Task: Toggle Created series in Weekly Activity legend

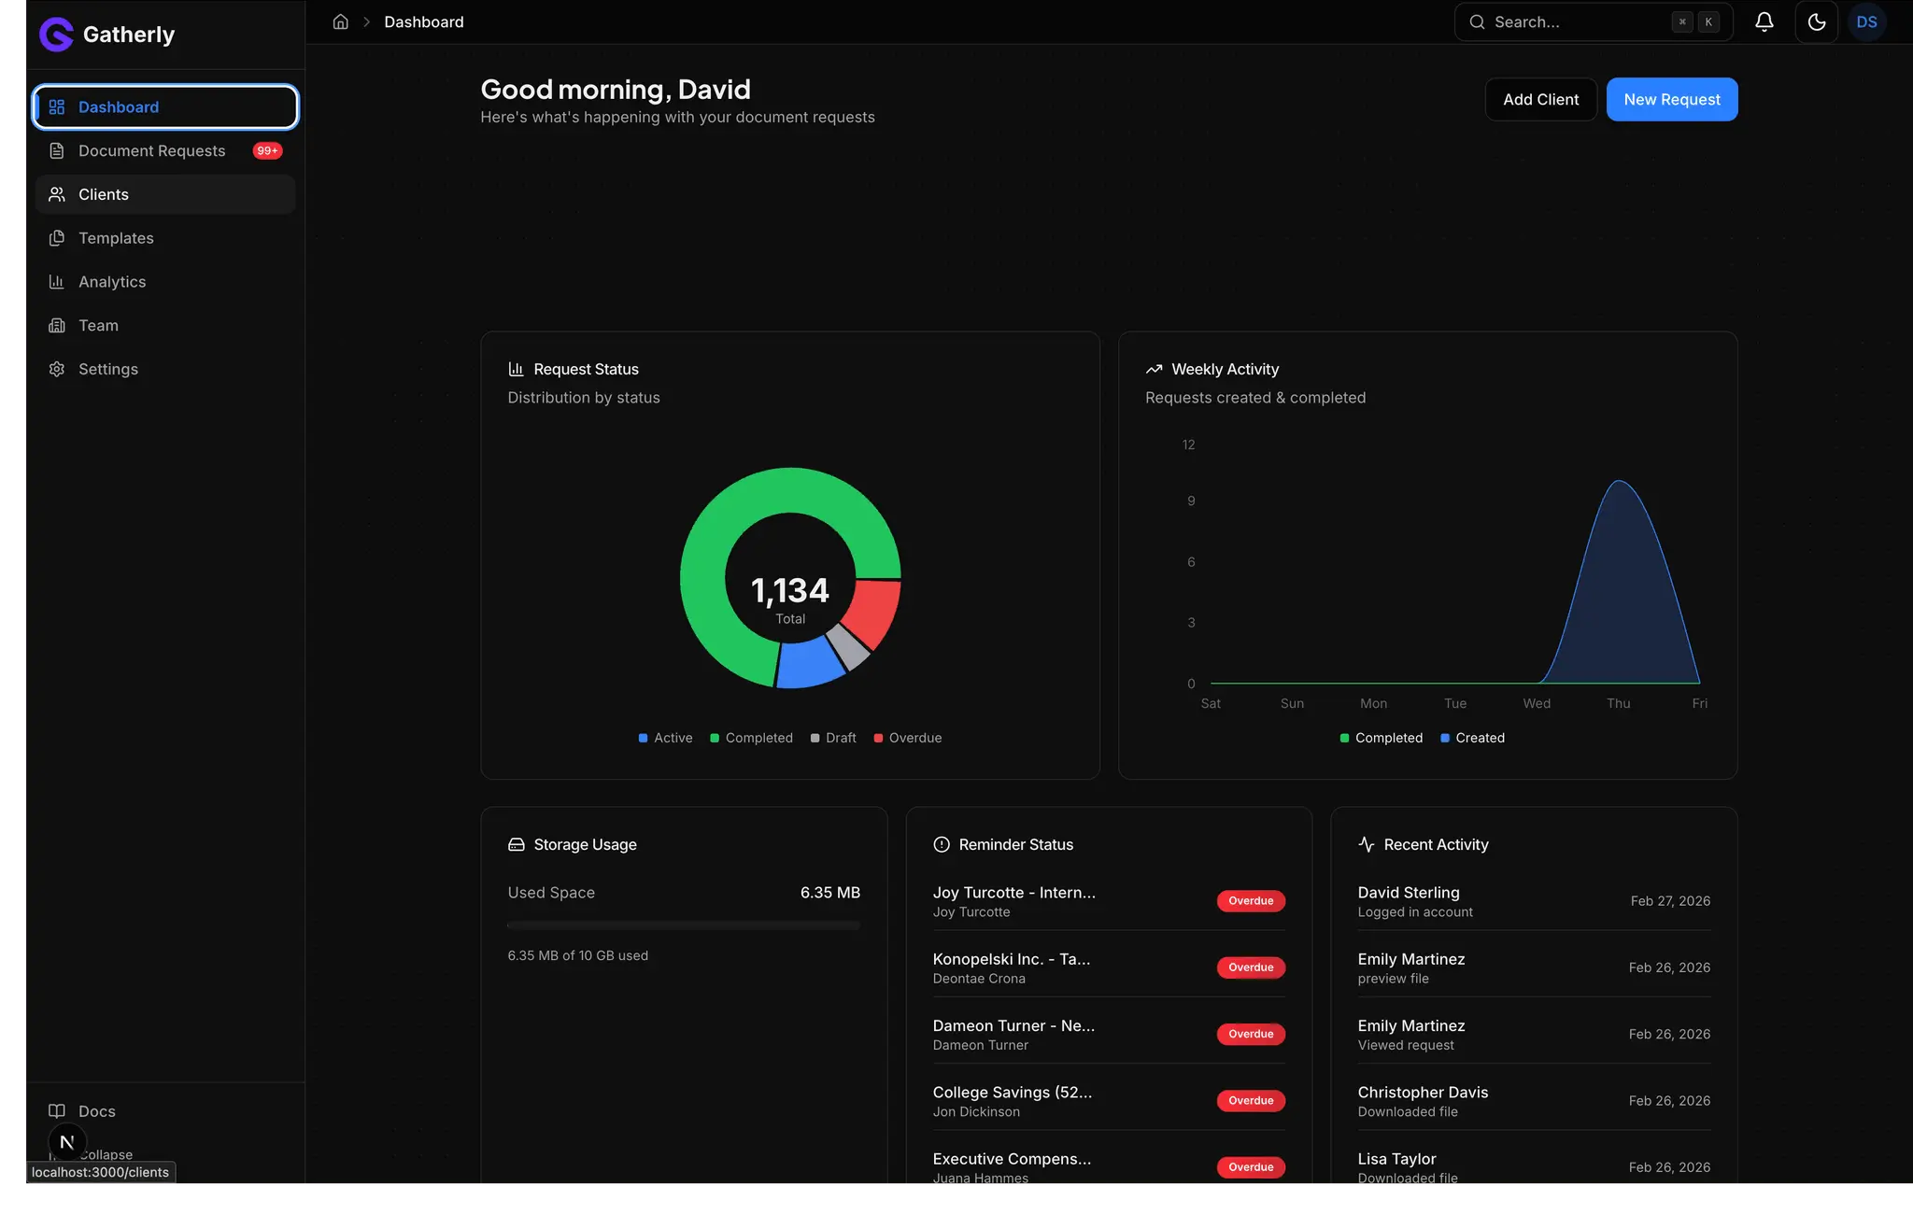Action: coord(1472,738)
